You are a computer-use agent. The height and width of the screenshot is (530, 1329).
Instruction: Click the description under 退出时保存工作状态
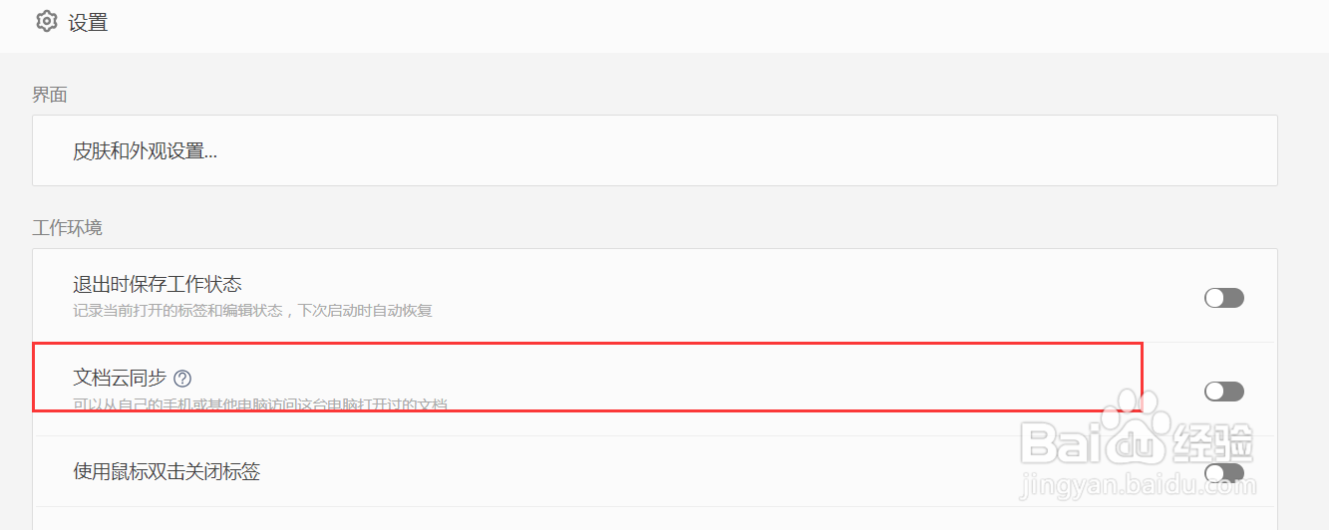[252, 311]
